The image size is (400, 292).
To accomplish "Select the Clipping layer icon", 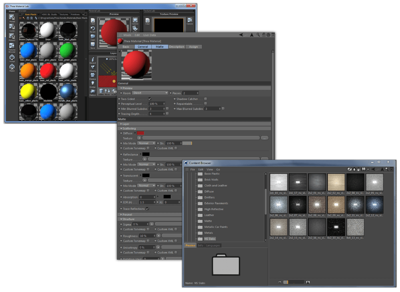I will pos(93,67).
